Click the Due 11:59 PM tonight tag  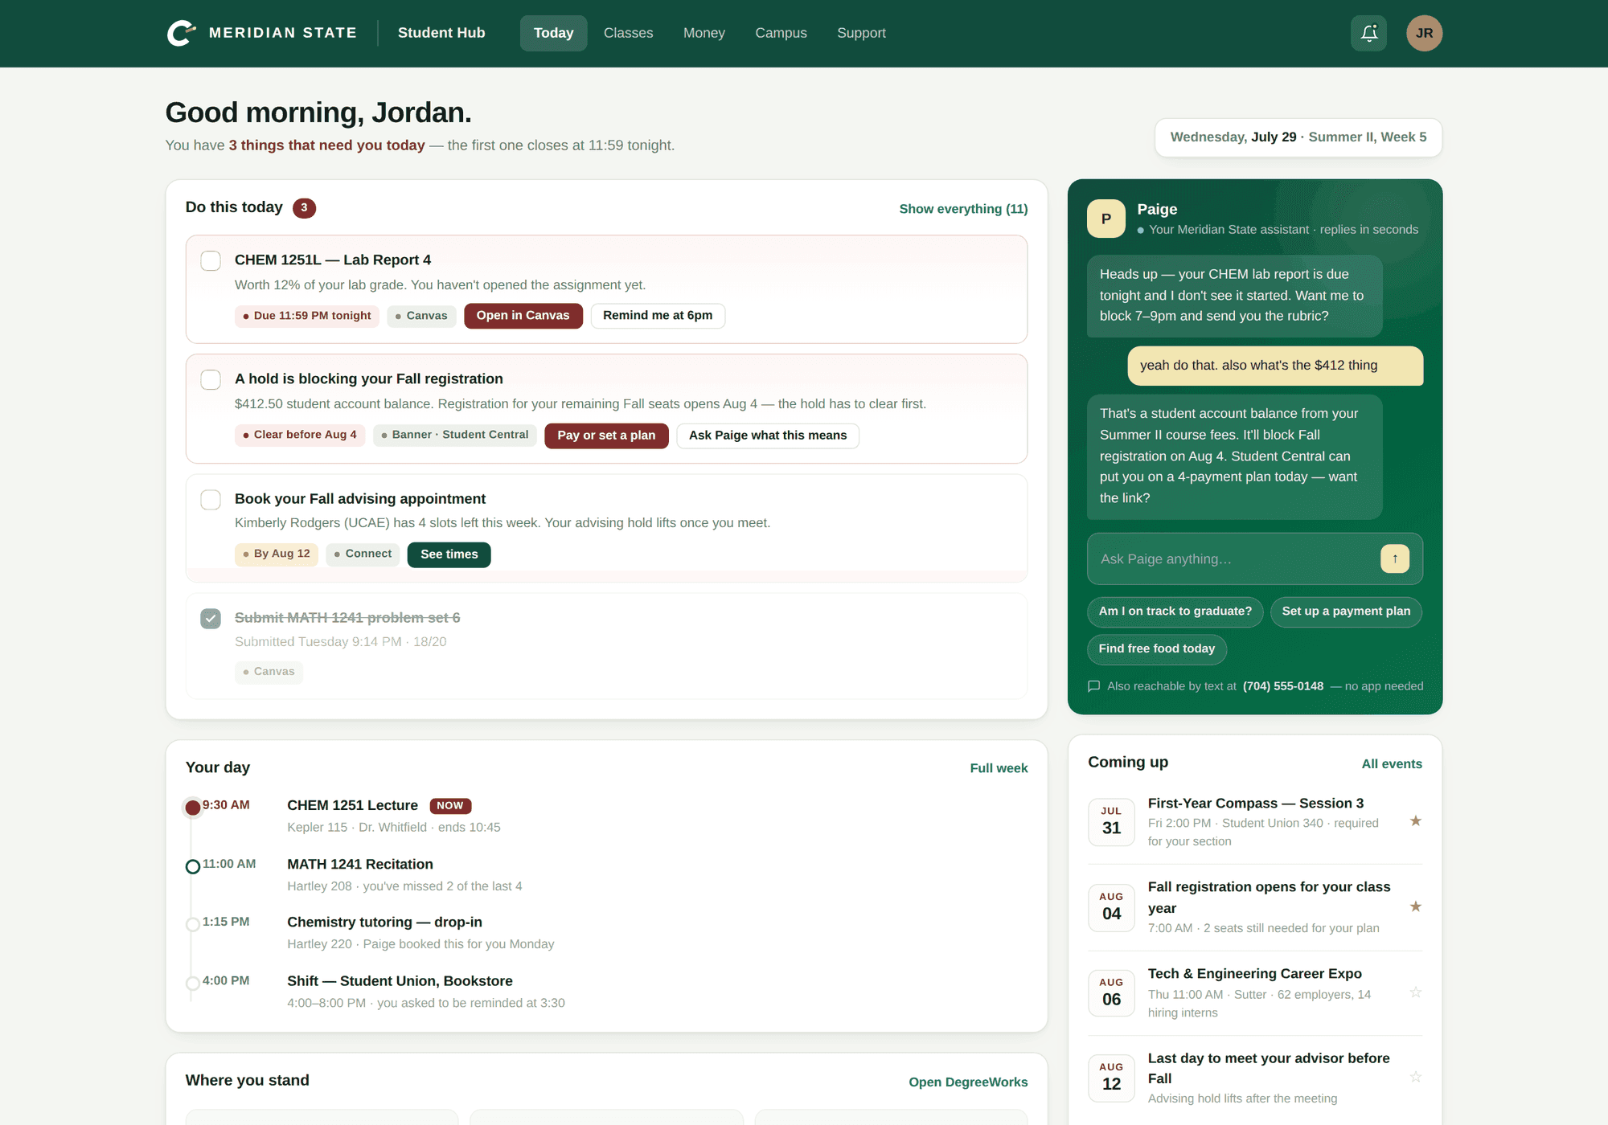[307, 316]
